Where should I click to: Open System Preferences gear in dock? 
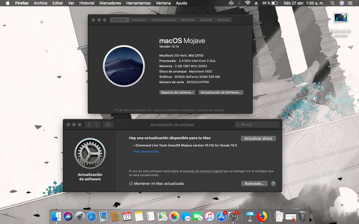pyautogui.click(x=233, y=216)
